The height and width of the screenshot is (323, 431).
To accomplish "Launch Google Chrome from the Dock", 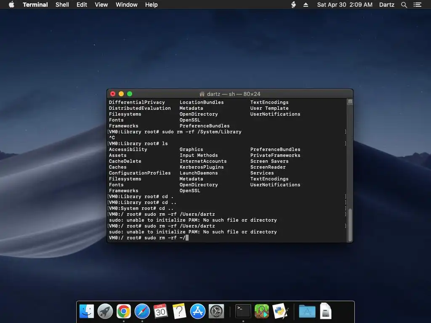I will (124, 311).
